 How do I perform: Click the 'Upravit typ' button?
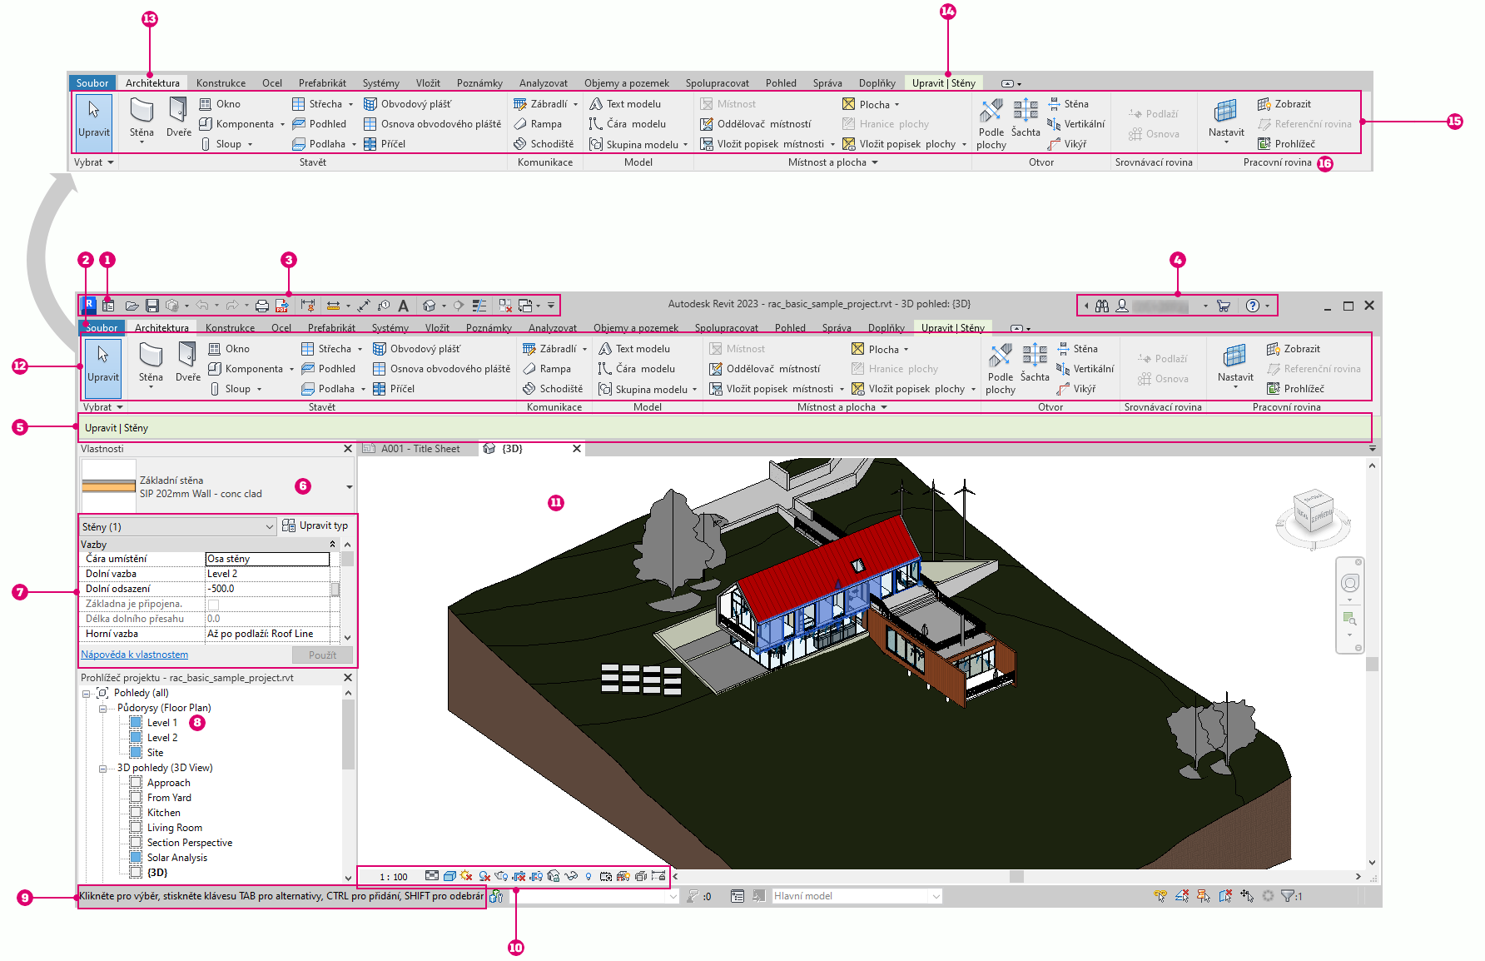click(315, 525)
